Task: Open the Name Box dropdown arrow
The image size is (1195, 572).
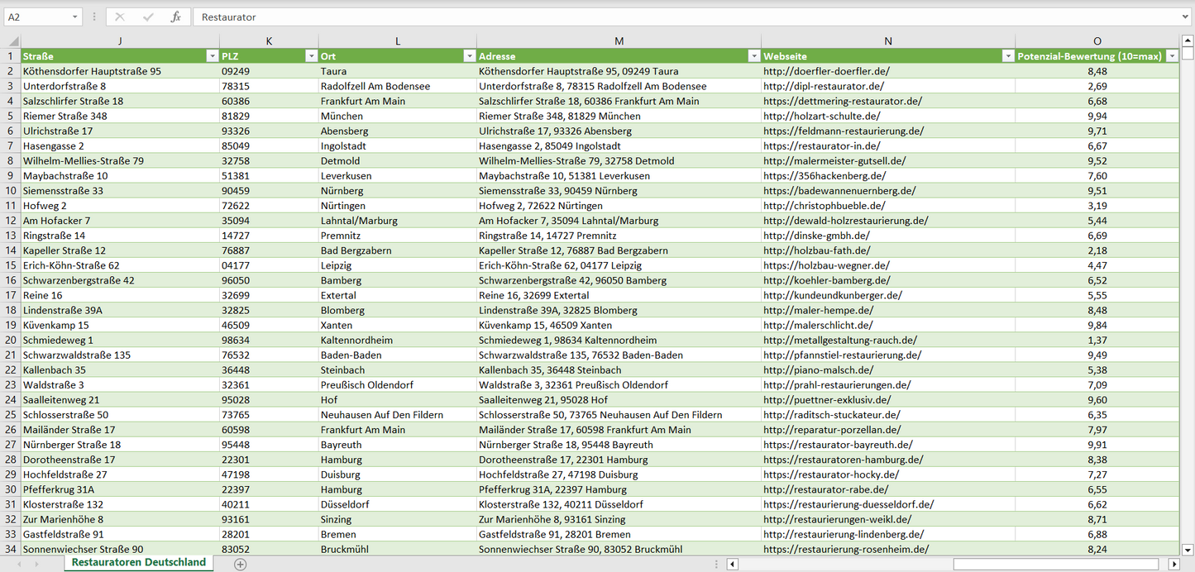Action: (74, 17)
